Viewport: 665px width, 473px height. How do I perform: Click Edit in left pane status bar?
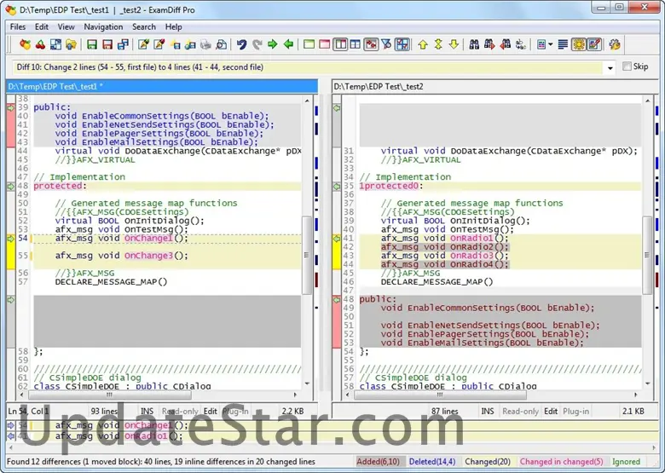210,411
